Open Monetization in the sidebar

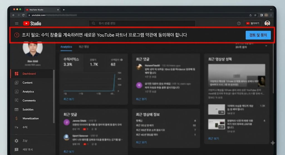(32, 118)
